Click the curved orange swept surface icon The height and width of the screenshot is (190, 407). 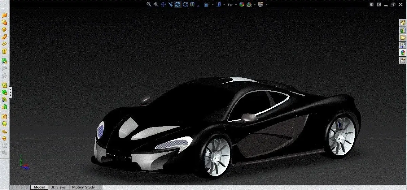4,37
